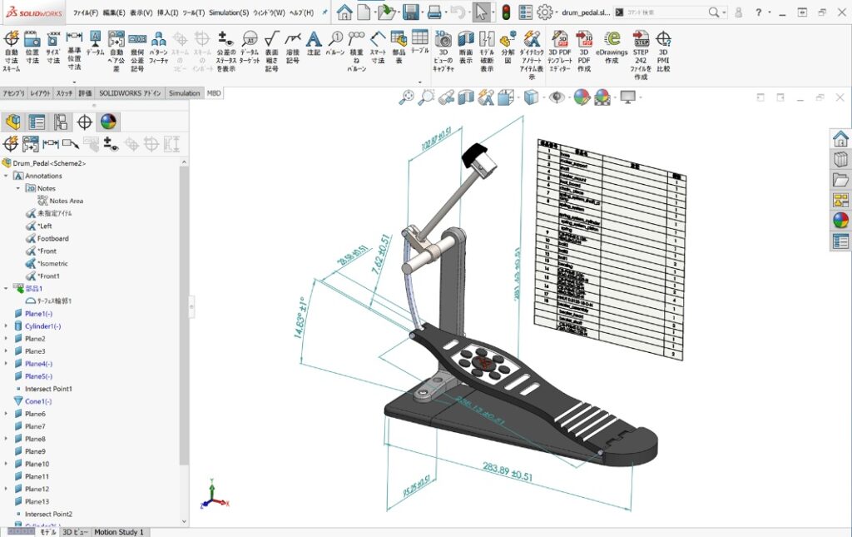Viewport: 852px width, 537px height.
Task: Open the Appearances color ball in right task pane
Action: pyautogui.click(x=840, y=220)
